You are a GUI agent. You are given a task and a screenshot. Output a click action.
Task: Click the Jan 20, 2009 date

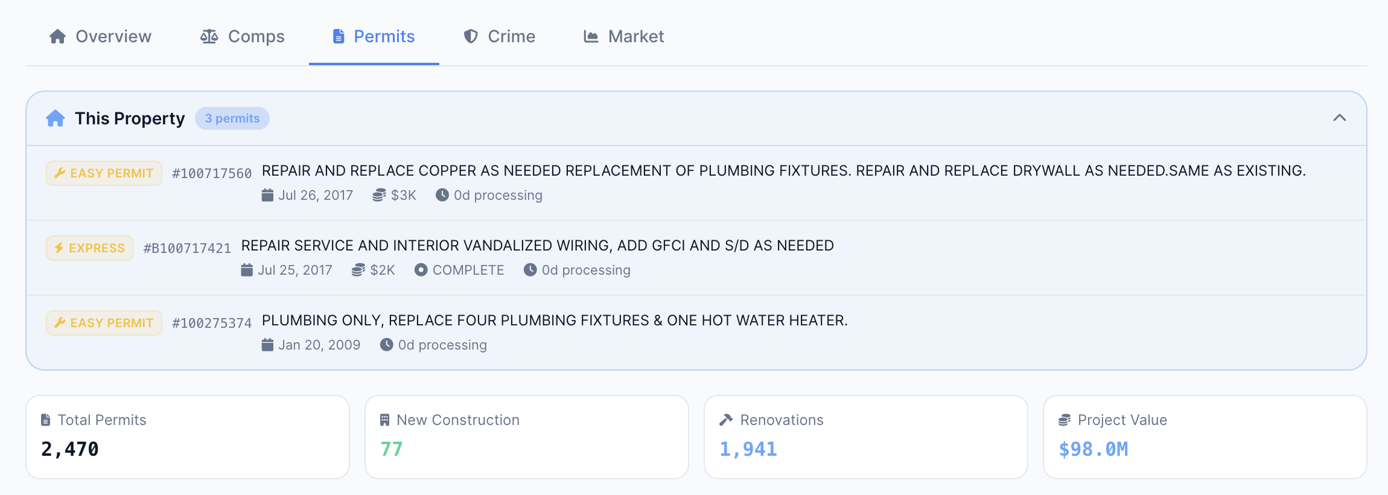point(319,345)
